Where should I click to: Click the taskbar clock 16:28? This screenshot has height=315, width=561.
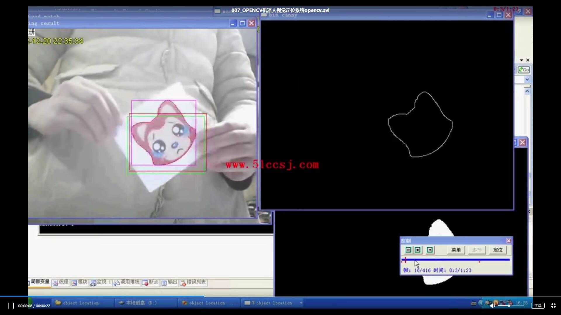pos(522,303)
